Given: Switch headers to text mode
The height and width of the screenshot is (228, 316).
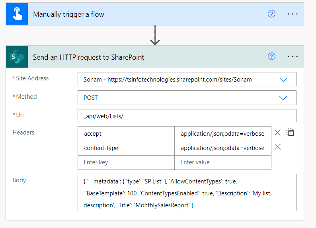Looking at the screenshot, I should click(x=290, y=133).
